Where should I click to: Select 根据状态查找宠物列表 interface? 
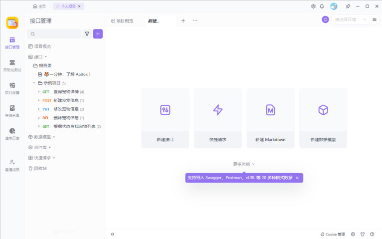74,126
